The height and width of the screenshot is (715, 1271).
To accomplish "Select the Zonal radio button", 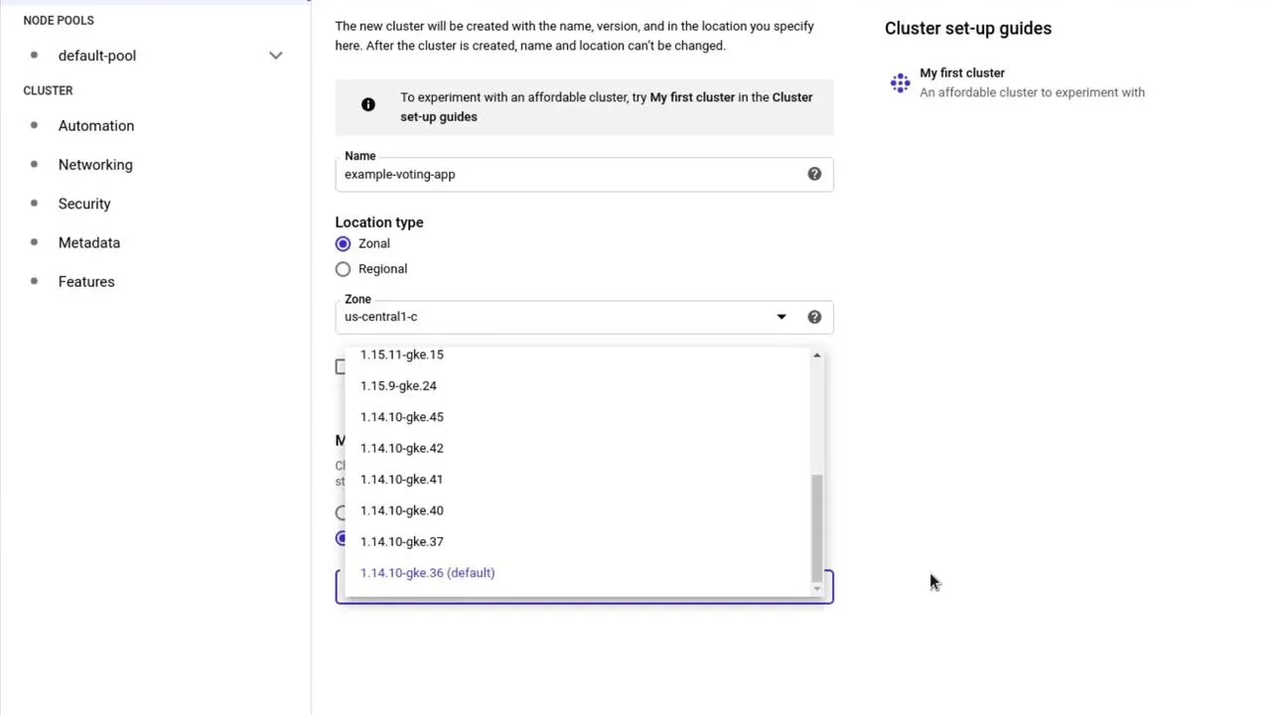I will pyautogui.click(x=343, y=243).
